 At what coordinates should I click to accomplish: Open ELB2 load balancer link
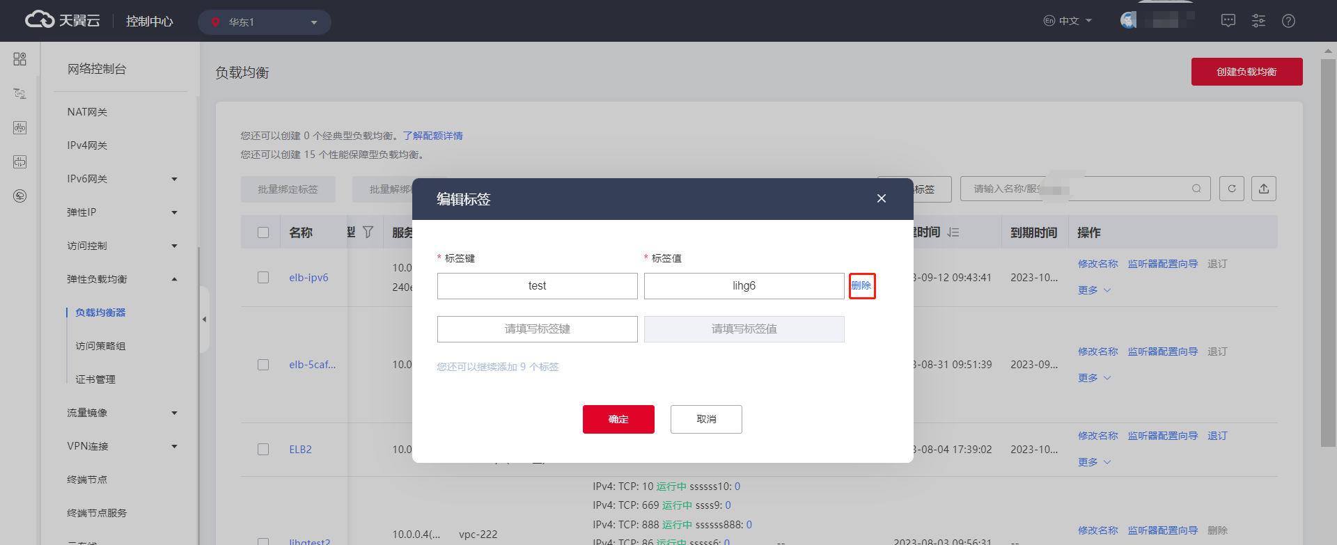click(x=300, y=450)
